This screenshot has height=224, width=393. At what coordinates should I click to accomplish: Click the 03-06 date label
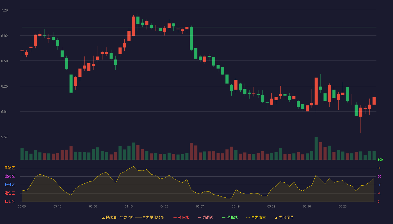click(22, 206)
